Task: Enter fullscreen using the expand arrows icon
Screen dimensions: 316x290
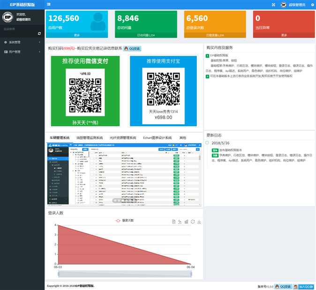Action: 273,5
